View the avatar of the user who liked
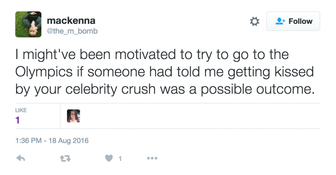Image resolution: width=336 pixels, height=175 pixels. click(73, 116)
